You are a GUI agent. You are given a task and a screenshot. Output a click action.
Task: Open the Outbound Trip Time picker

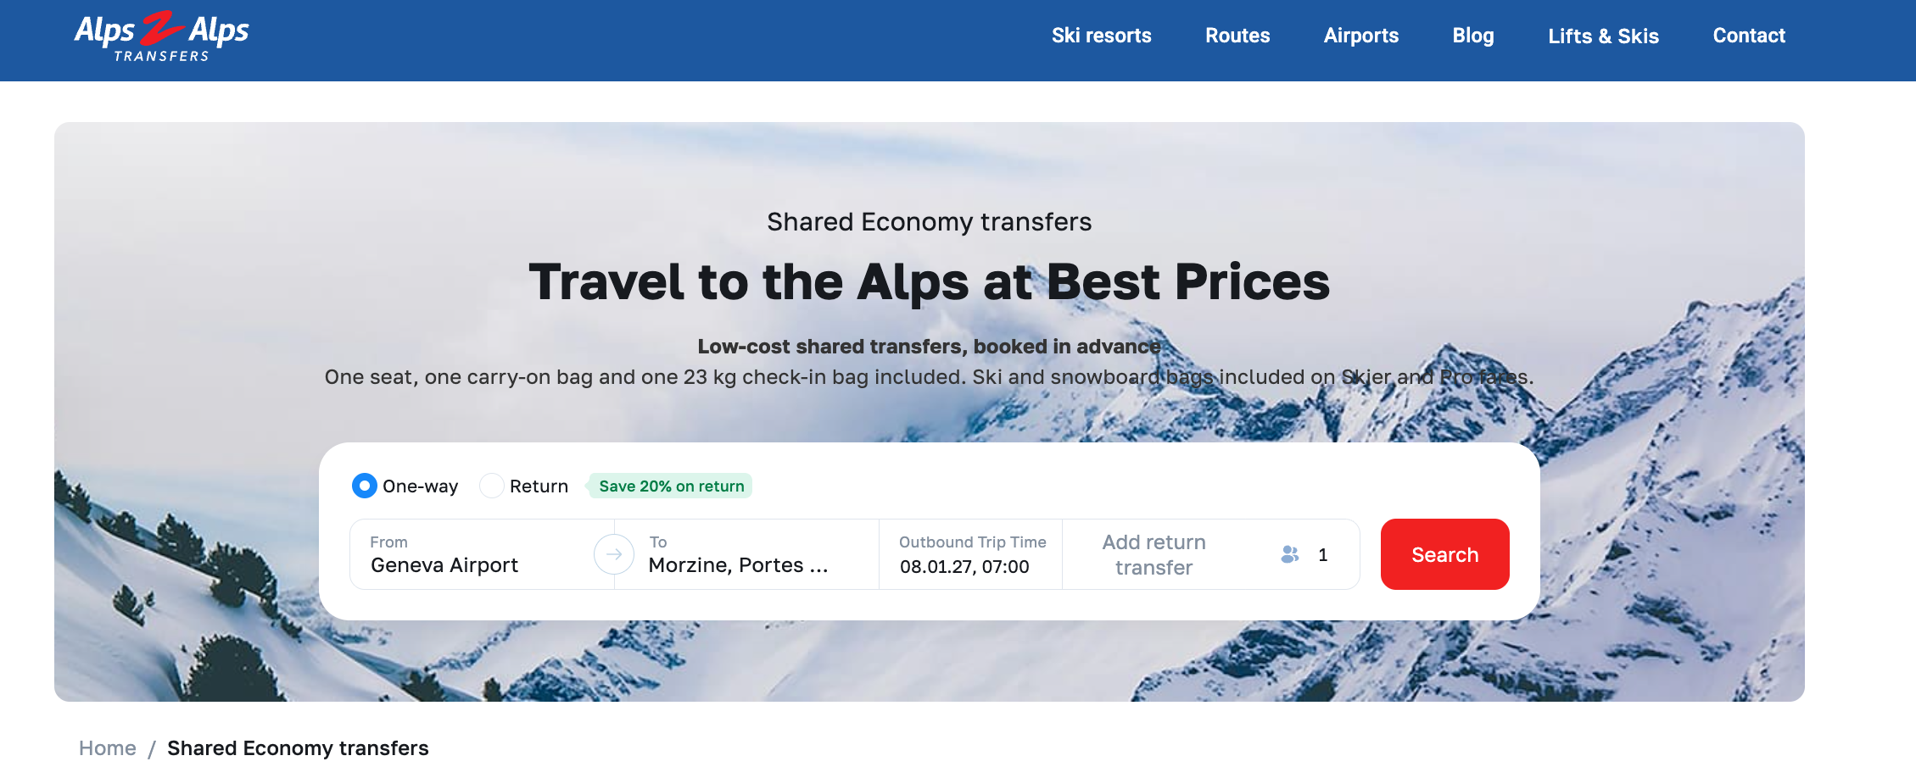point(971,554)
